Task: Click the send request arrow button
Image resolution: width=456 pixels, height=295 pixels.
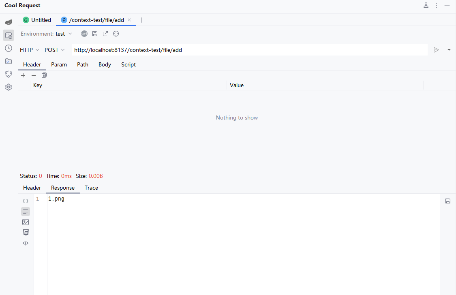Action: [436, 50]
